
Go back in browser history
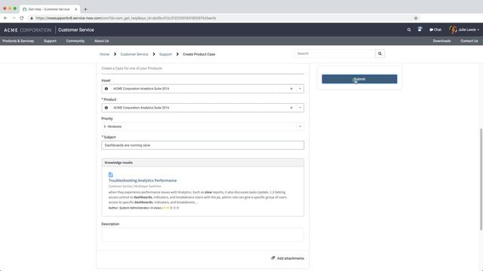click(x=5, y=18)
